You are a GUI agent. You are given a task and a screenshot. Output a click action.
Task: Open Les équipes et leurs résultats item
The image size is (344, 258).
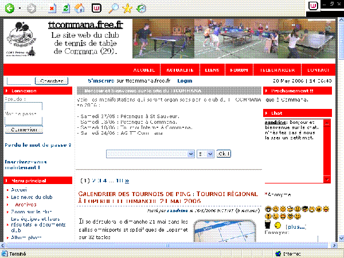point(38,224)
